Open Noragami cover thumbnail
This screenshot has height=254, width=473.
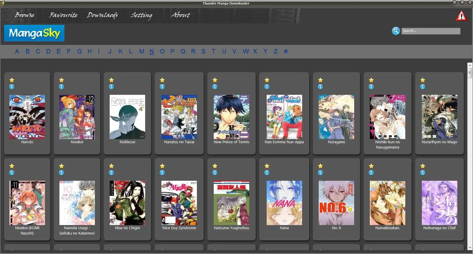336,117
